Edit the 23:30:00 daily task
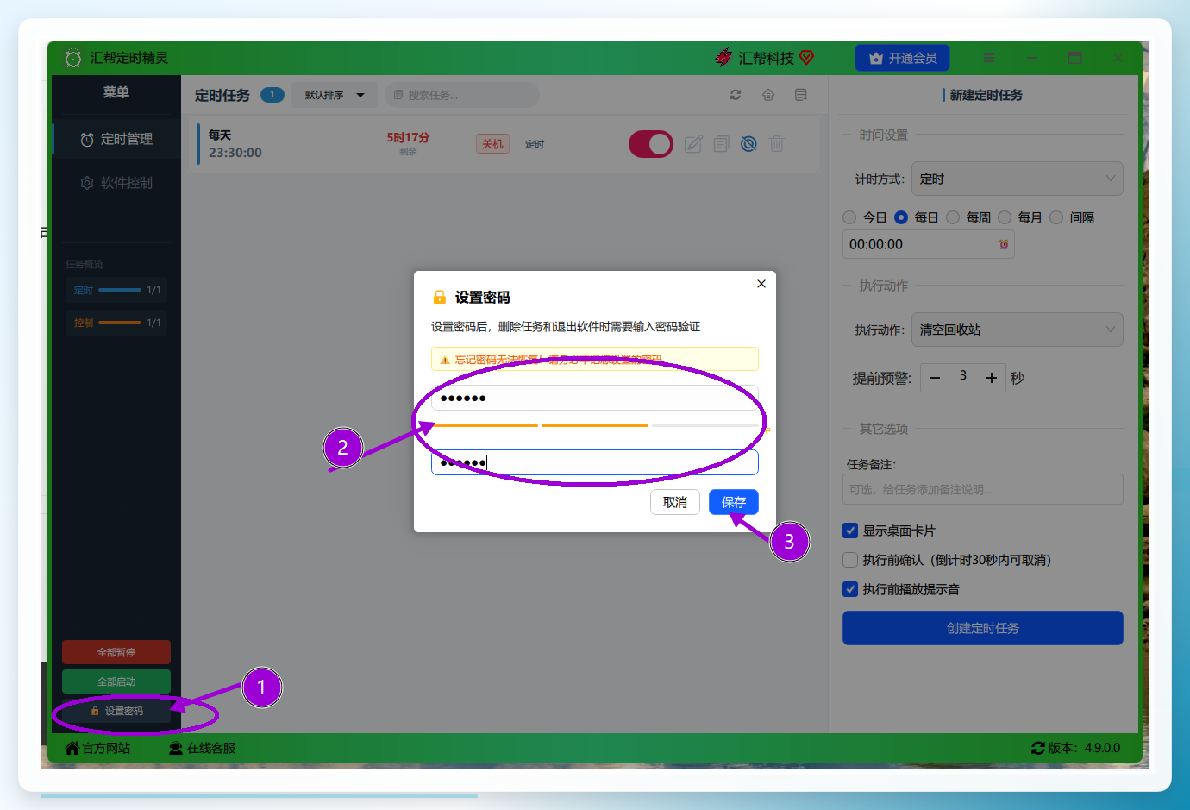Image resolution: width=1190 pixels, height=810 pixels. [693, 144]
